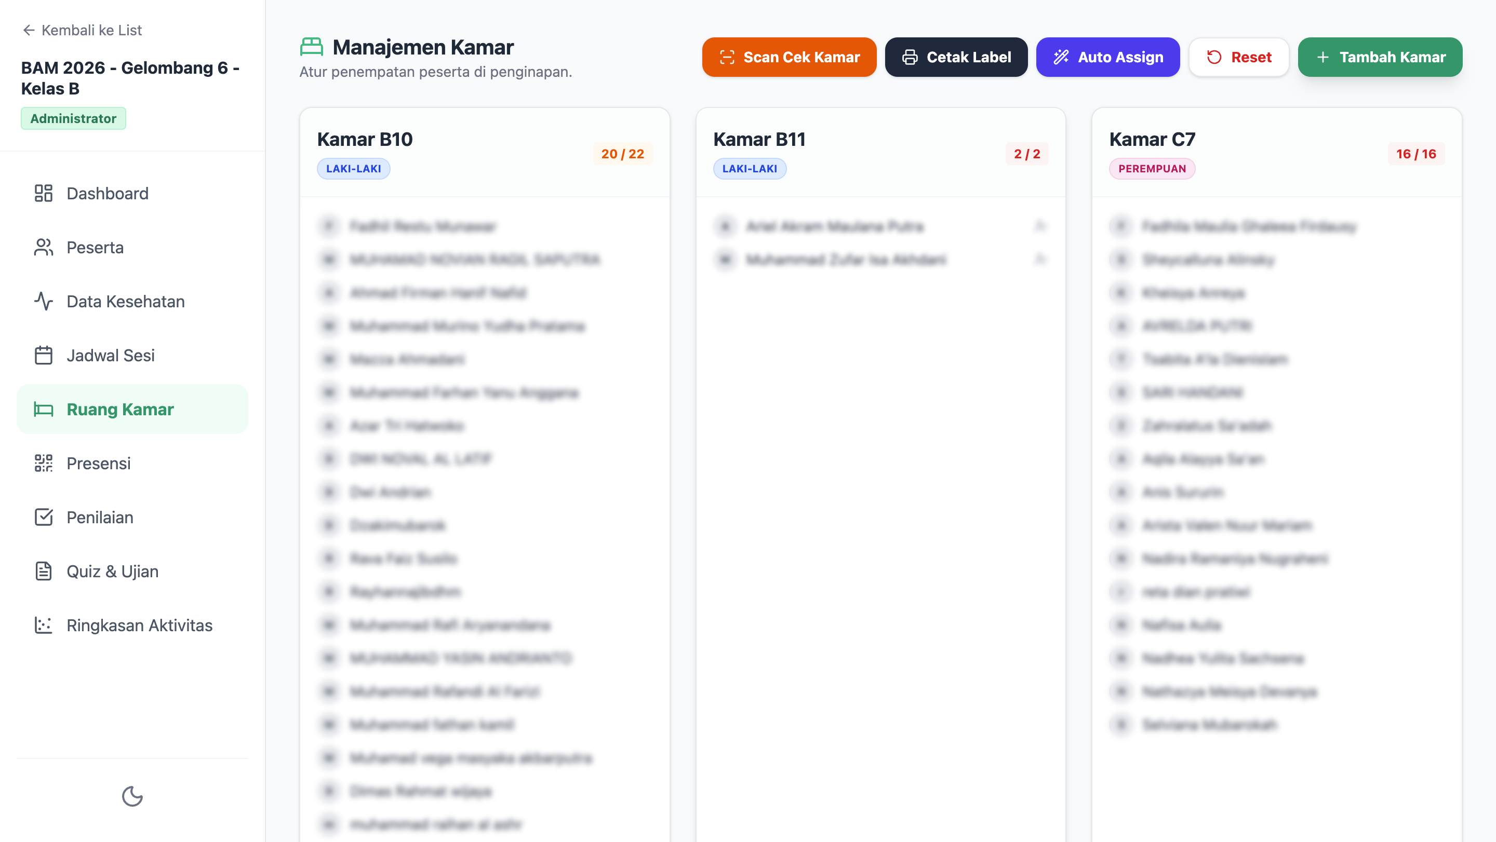Viewport: 1496px width, 842px height.
Task: Open Kembali ke List link
Action: coord(82,30)
